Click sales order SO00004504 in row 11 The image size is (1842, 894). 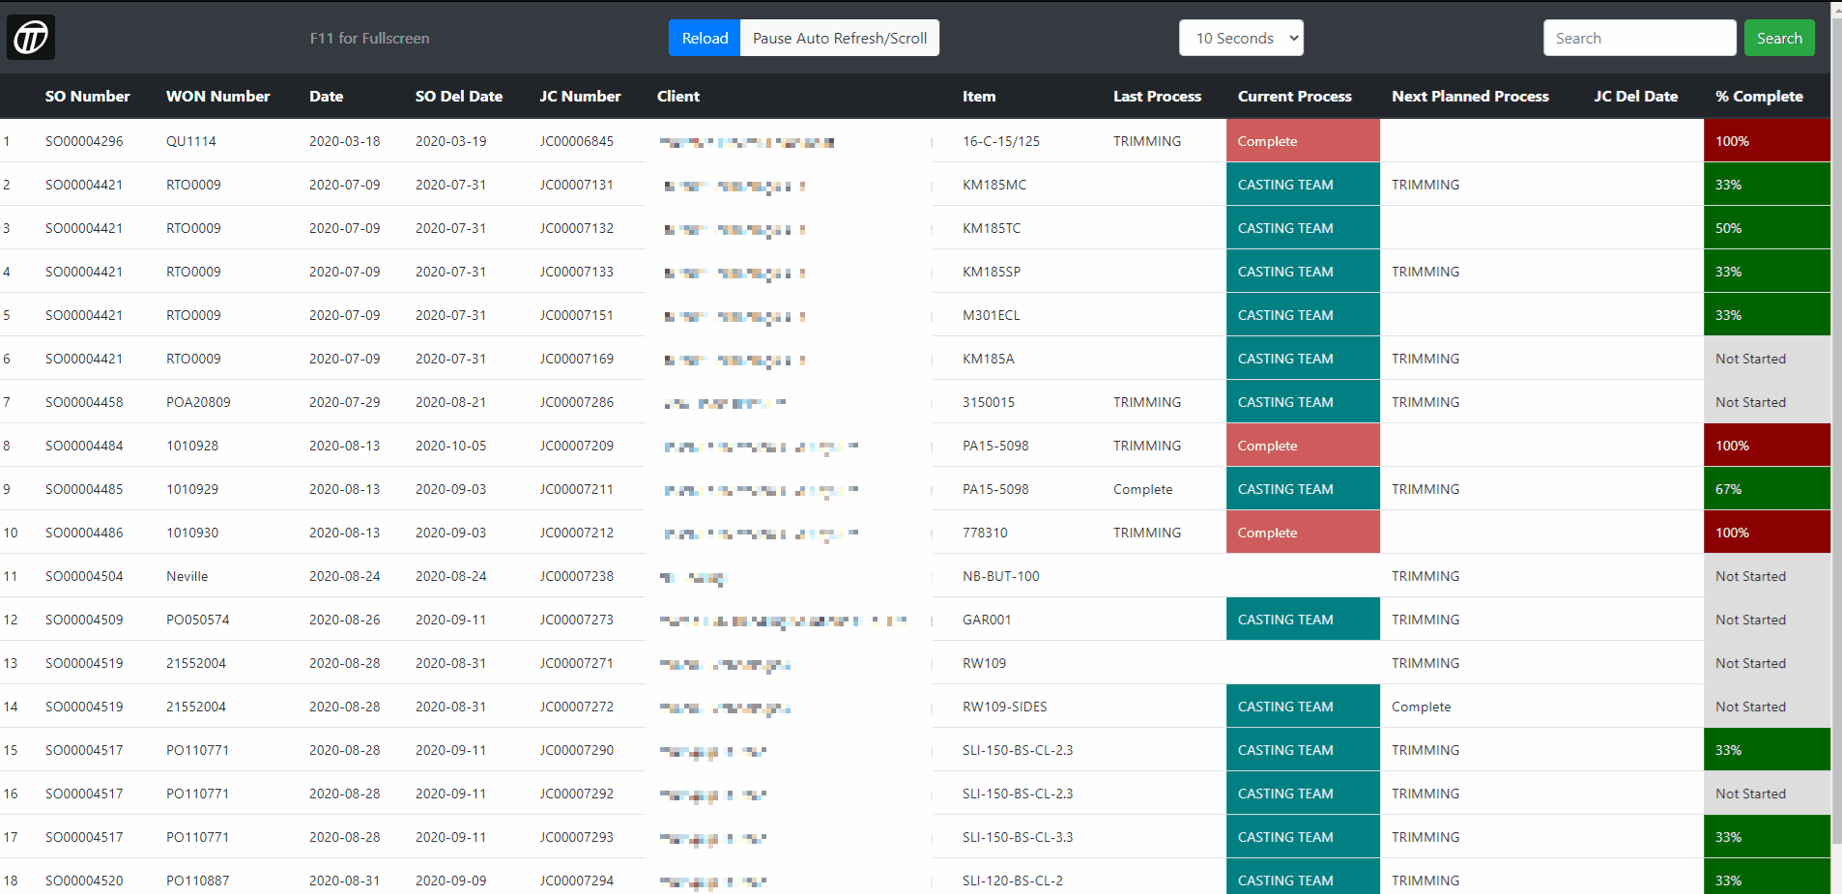(x=84, y=576)
